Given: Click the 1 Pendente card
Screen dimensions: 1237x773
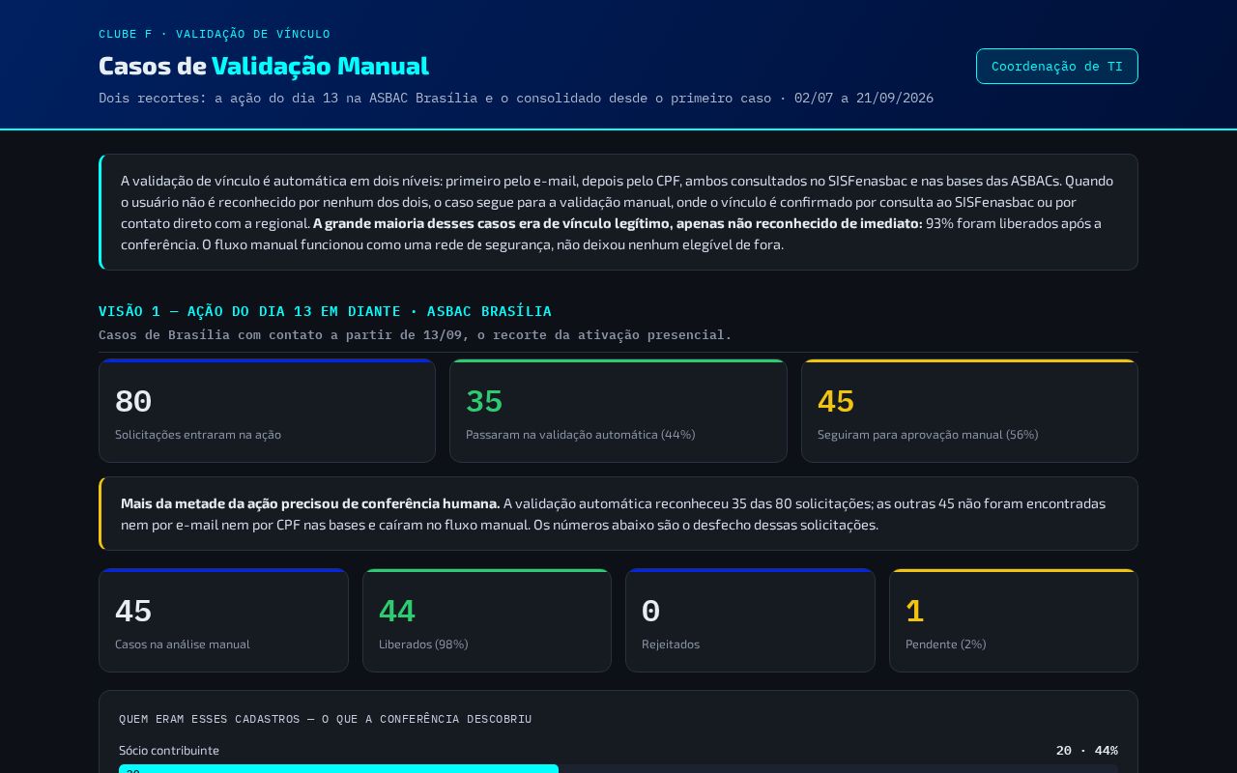Looking at the screenshot, I should pos(1014,620).
